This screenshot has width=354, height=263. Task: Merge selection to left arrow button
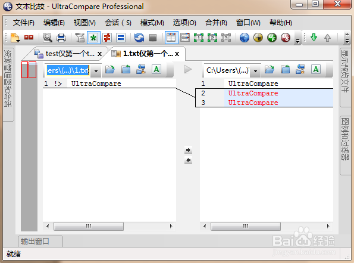point(188,160)
